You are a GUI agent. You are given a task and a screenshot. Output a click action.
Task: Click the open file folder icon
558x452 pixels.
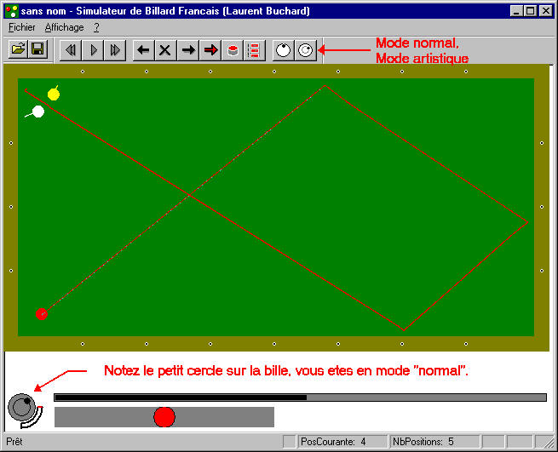[x=17, y=50]
